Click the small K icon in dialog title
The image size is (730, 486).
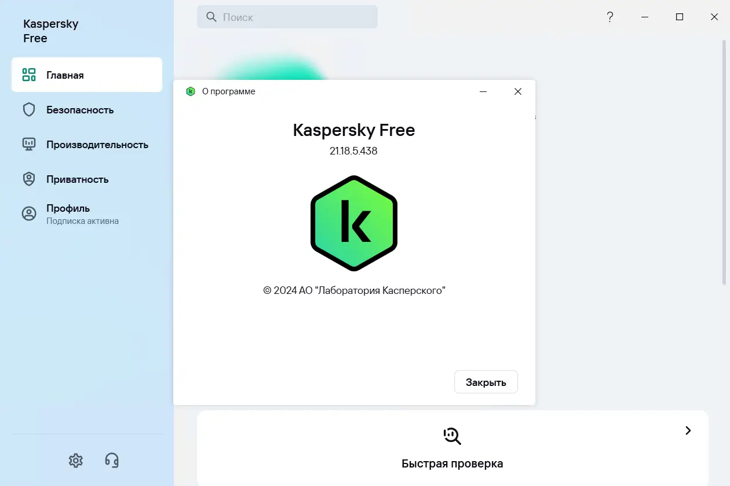pos(191,91)
